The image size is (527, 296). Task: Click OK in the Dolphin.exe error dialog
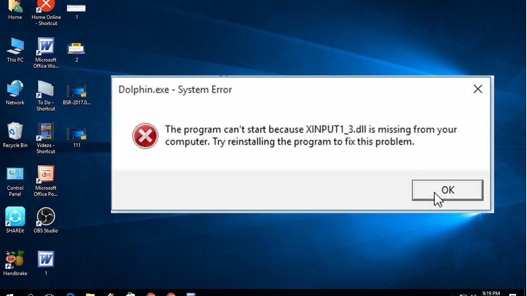click(448, 190)
